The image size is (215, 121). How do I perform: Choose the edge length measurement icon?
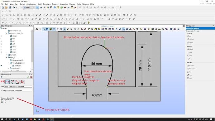pos(2,82)
